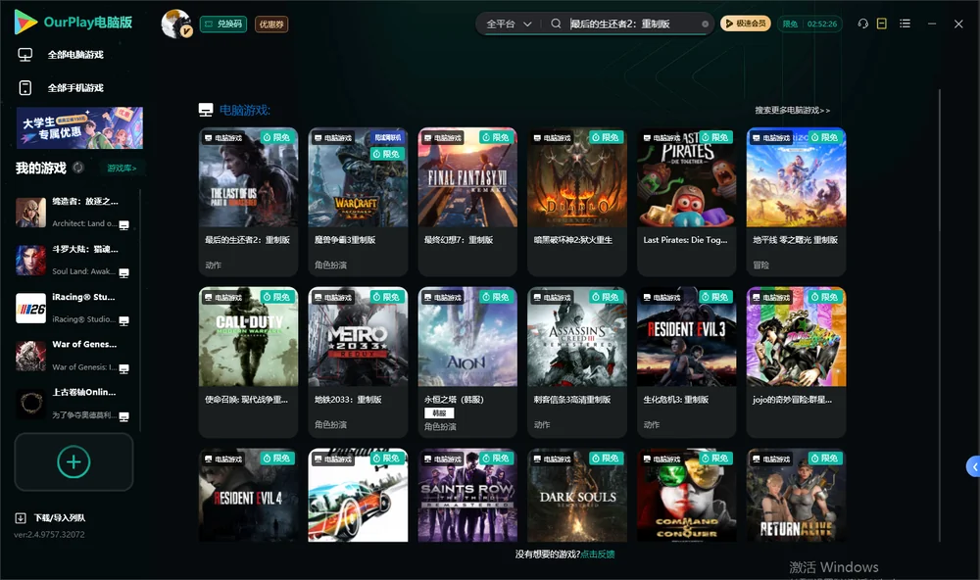Open the Return Alive game card

point(796,495)
